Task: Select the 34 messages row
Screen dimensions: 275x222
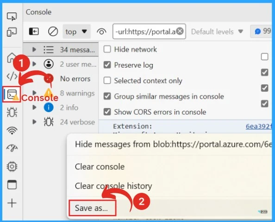Action: coord(61,50)
